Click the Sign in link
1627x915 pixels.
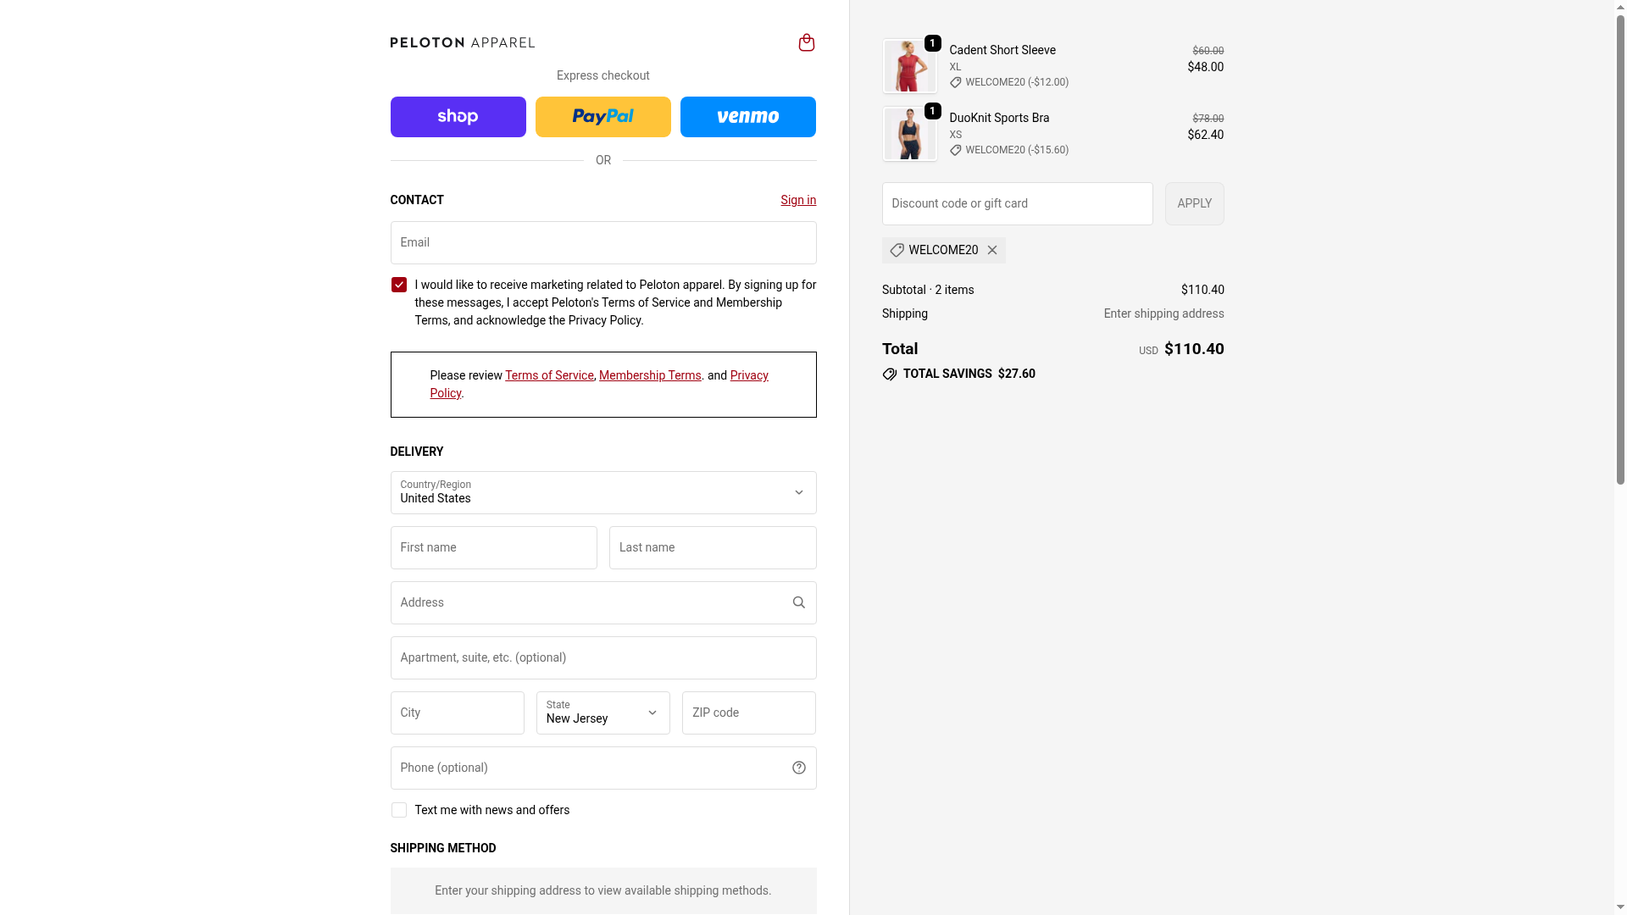click(x=797, y=200)
